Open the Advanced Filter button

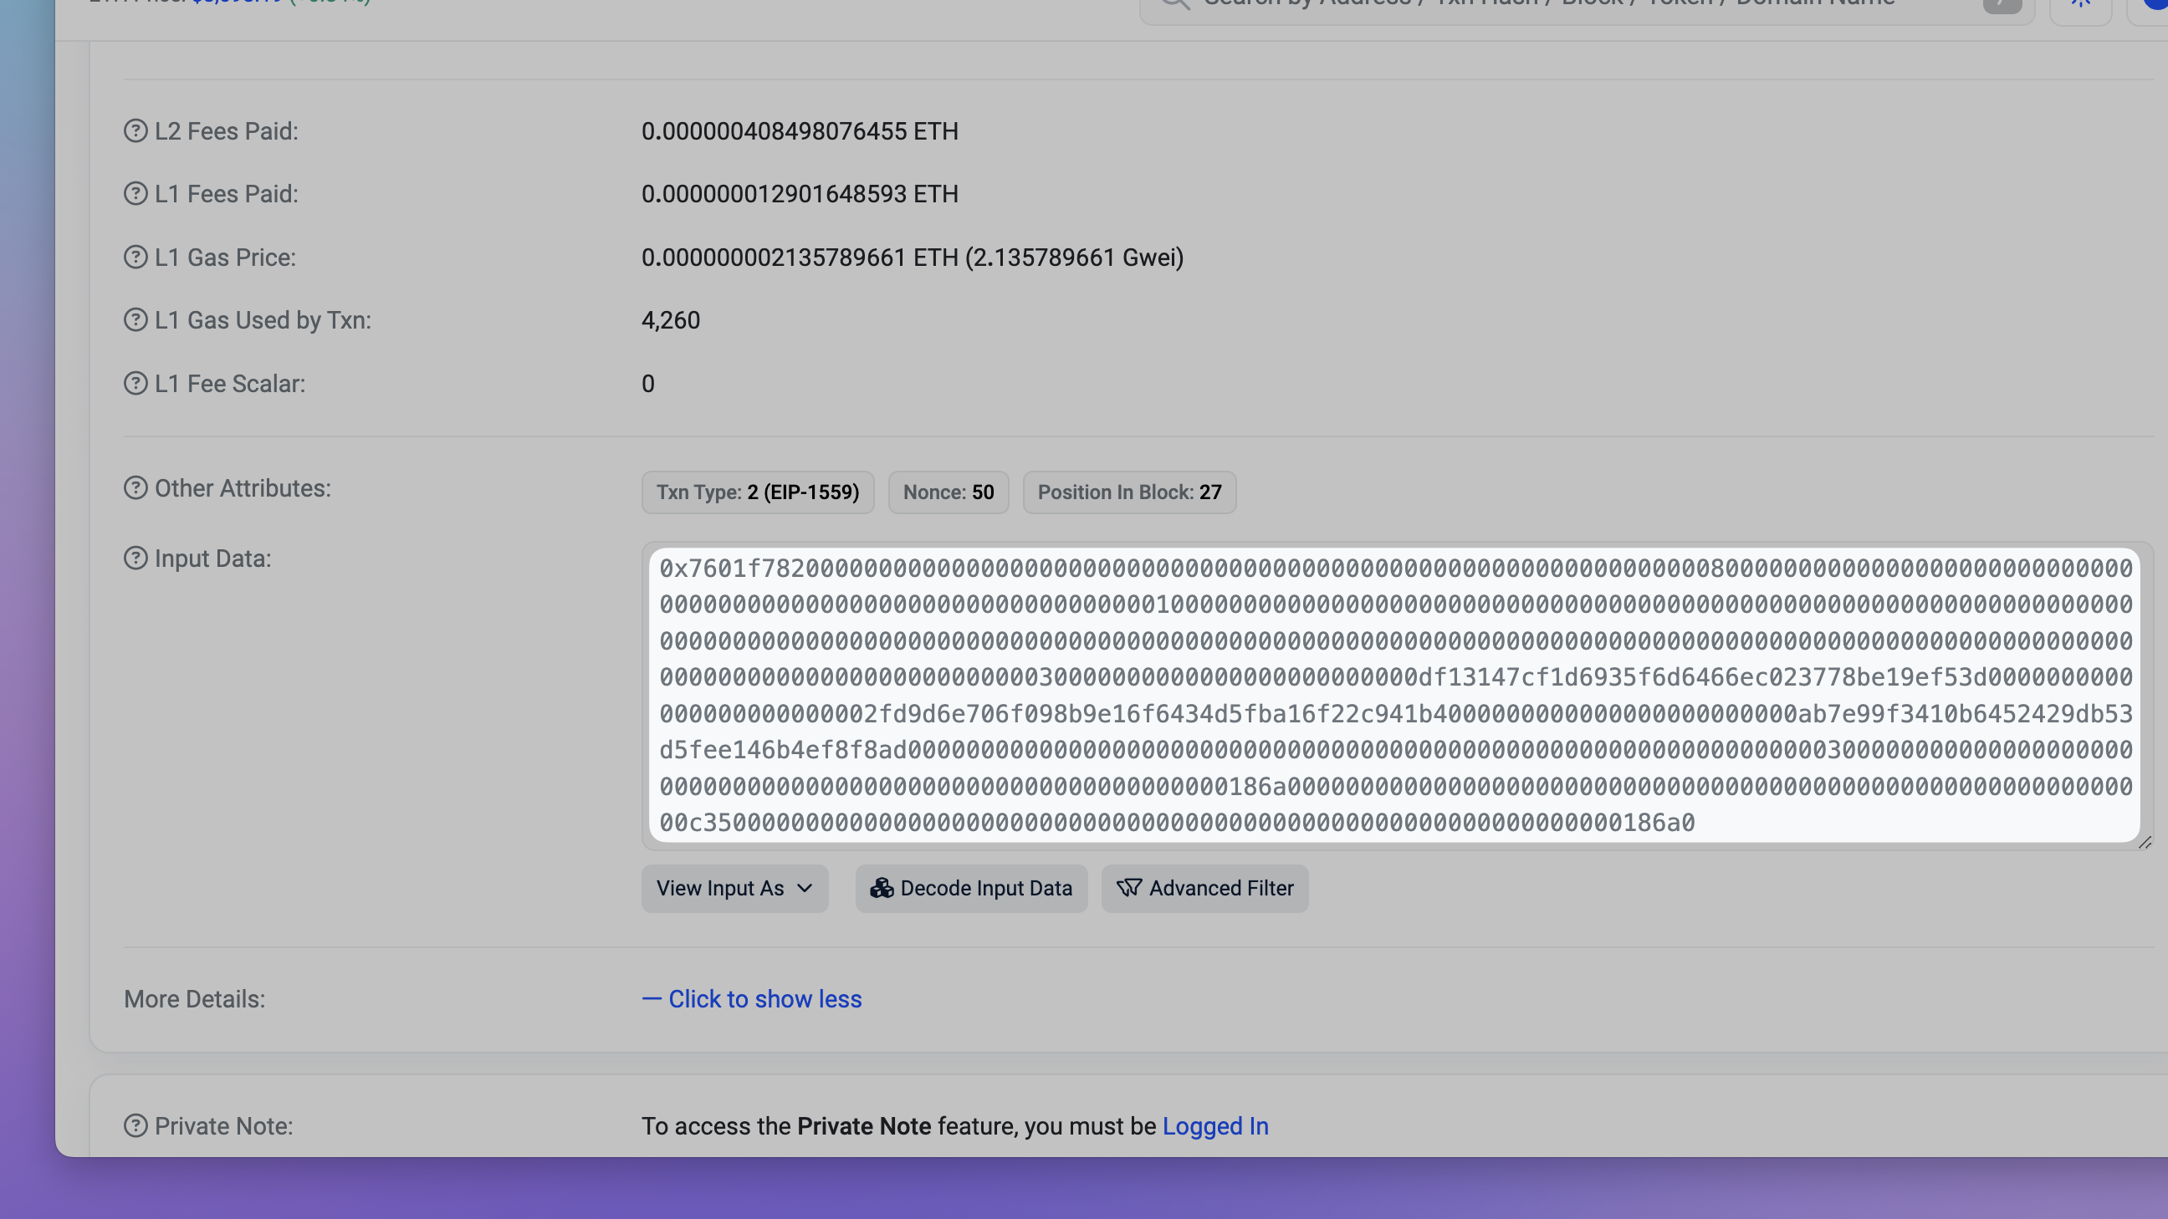(x=1204, y=889)
